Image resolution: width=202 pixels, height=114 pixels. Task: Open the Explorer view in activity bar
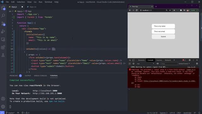point(3,8)
